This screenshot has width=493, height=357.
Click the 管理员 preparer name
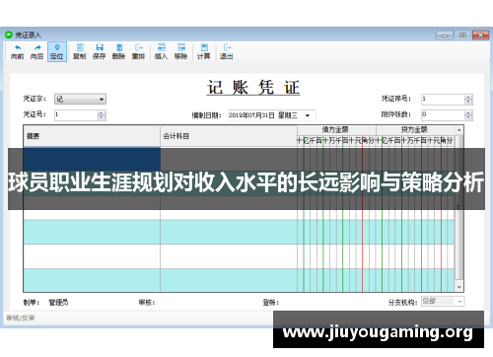58,303
